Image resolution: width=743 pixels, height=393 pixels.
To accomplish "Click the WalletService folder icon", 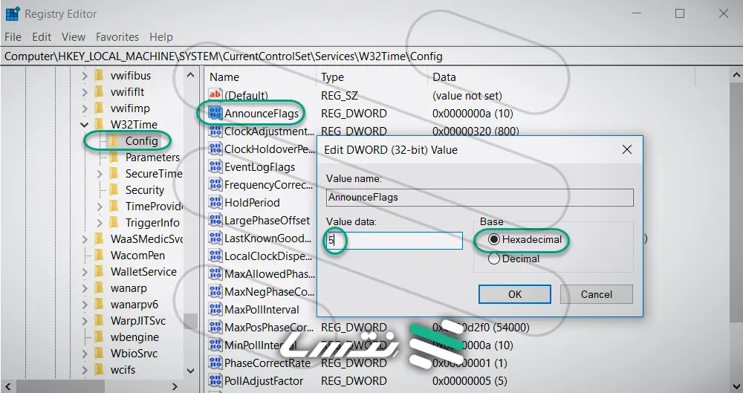I will pos(100,272).
